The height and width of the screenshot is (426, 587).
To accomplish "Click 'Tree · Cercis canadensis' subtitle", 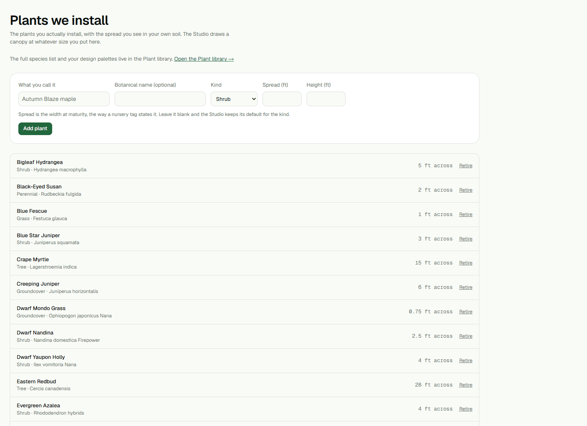I will (44, 389).
